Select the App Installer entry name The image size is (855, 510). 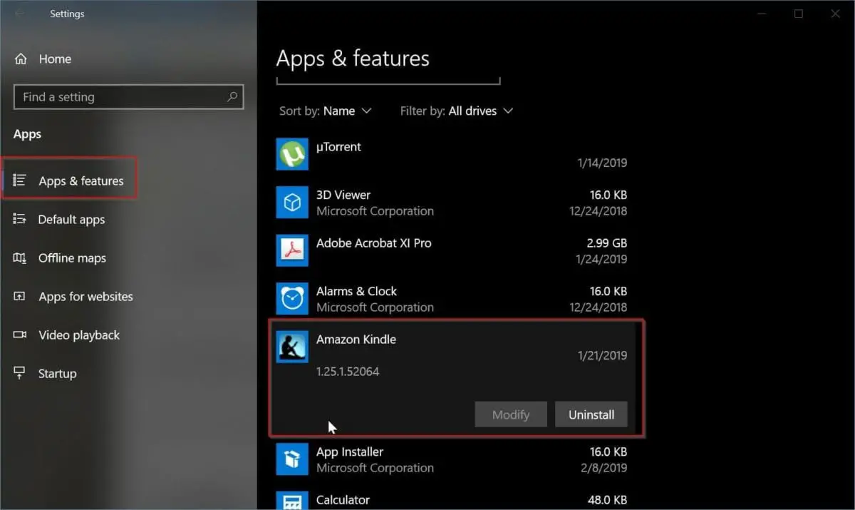coord(350,452)
